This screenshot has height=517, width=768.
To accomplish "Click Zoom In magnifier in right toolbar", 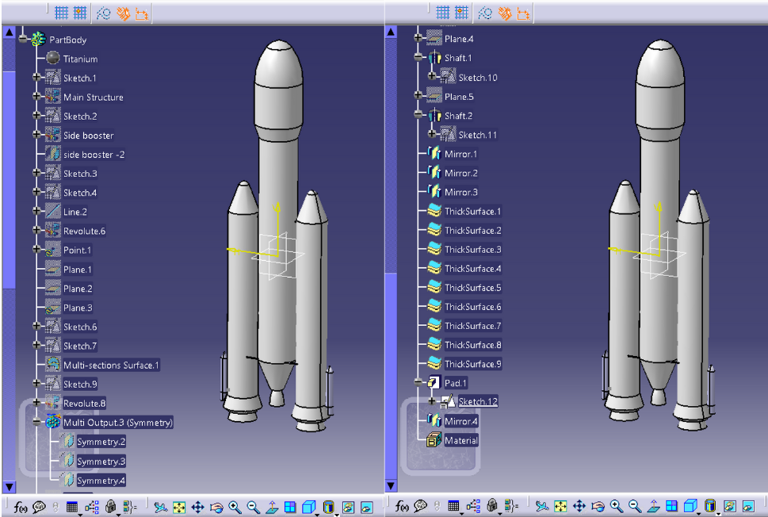I will [x=616, y=507].
